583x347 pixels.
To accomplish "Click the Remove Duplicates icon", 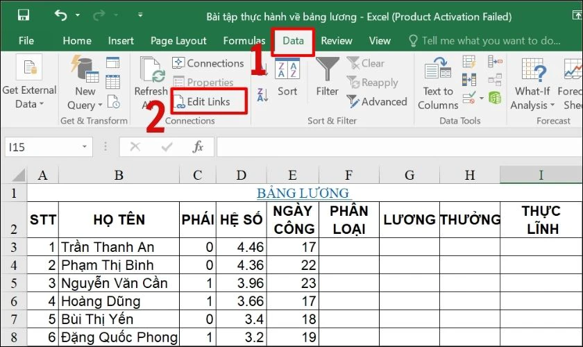I will pos(469,80).
